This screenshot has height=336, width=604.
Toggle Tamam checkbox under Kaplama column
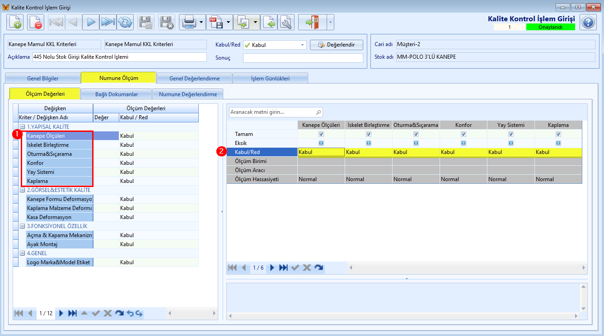(558, 134)
